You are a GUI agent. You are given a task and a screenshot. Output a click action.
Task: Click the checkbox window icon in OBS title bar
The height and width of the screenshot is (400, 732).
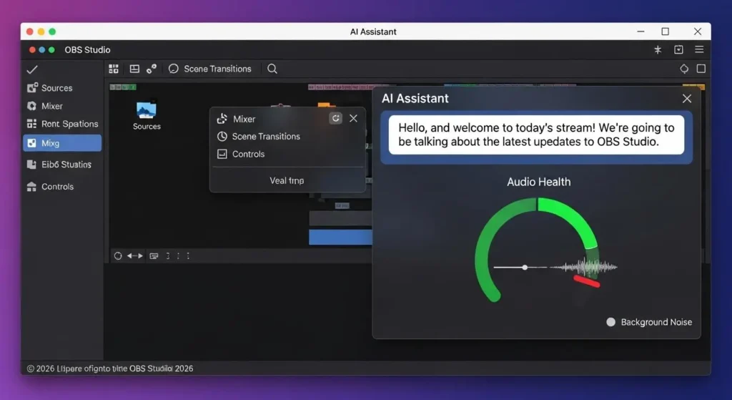pos(679,49)
